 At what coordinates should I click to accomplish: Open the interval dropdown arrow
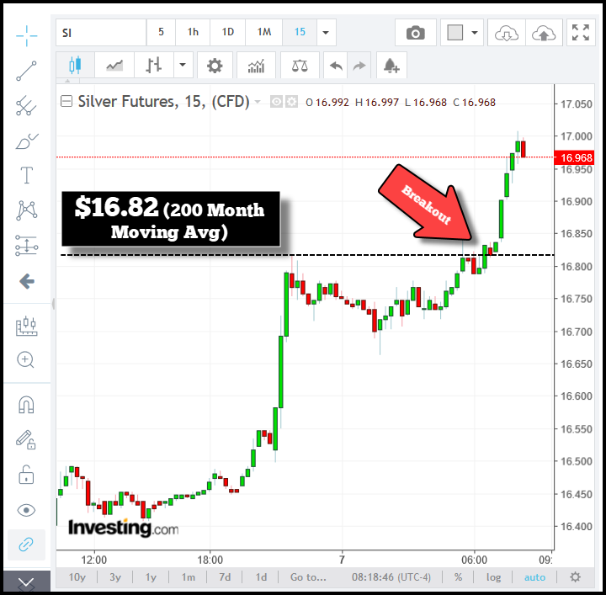pos(326,33)
